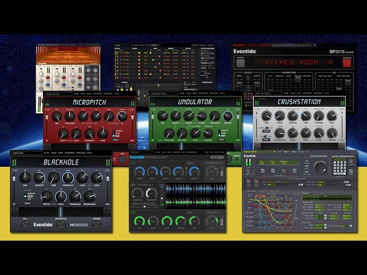Screen dimensions: 367x275
Task: Select Manual tempo mode in MicroPitch
Action: 118,131
